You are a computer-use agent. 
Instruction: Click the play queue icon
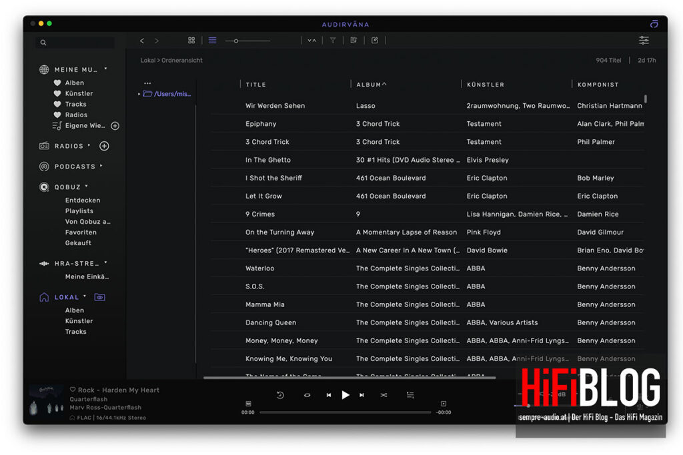click(410, 395)
